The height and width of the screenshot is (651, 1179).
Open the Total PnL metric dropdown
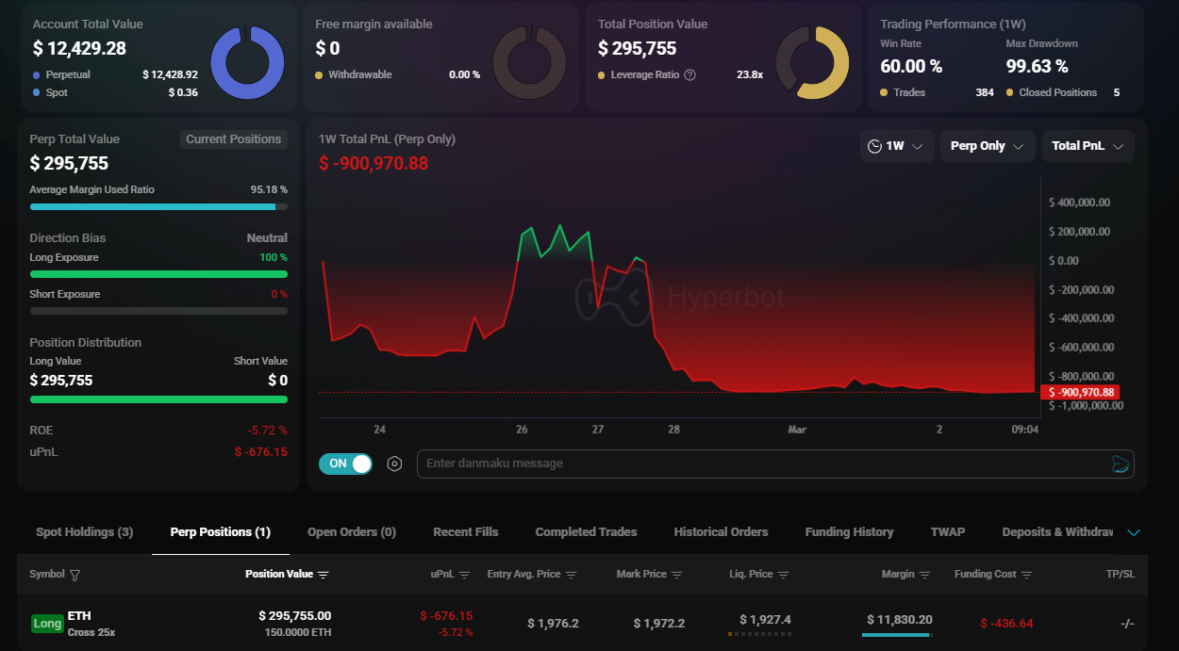tap(1088, 146)
